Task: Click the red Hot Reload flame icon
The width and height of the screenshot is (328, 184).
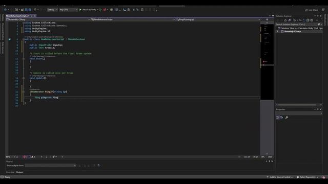Action: click(x=105, y=10)
